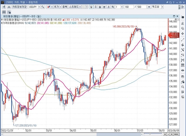186x136 pixels.
Task: Click the current price tag 143,433 +0.21%
Action: (174, 35)
